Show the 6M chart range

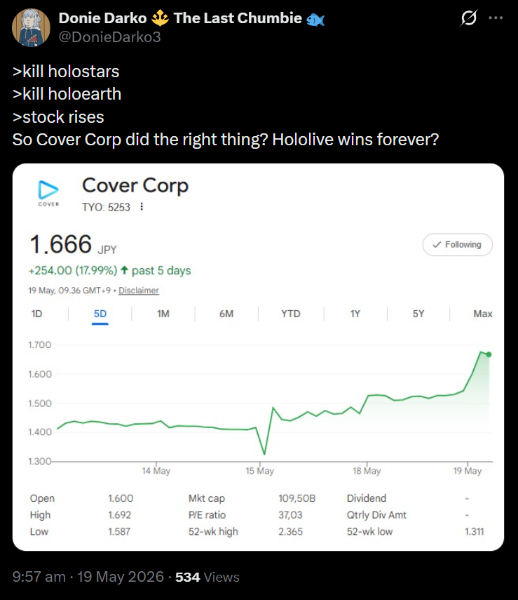coord(226,314)
